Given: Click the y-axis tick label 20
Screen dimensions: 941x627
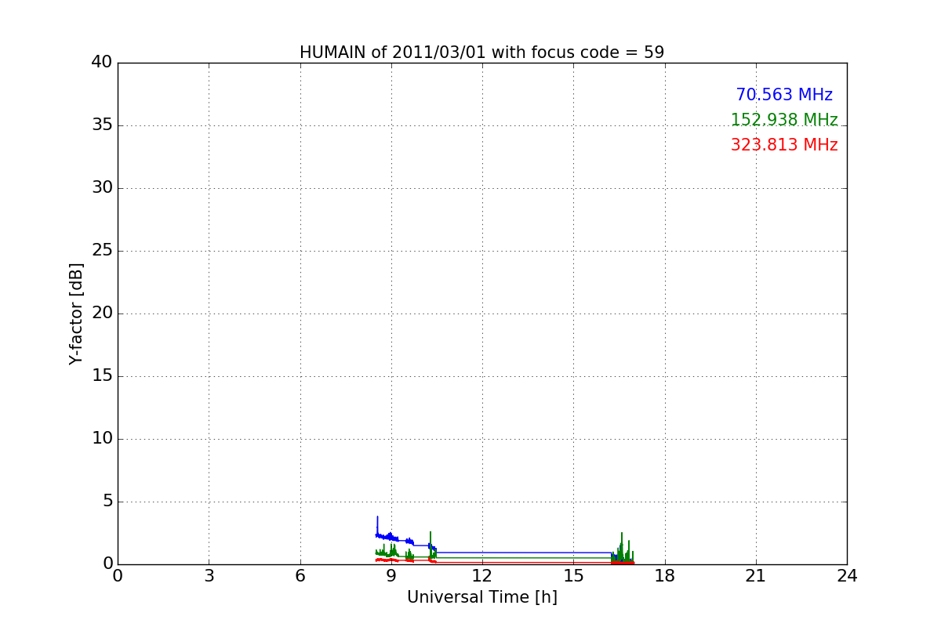Looking at the screenshot, I should click(x=102, y=313).
